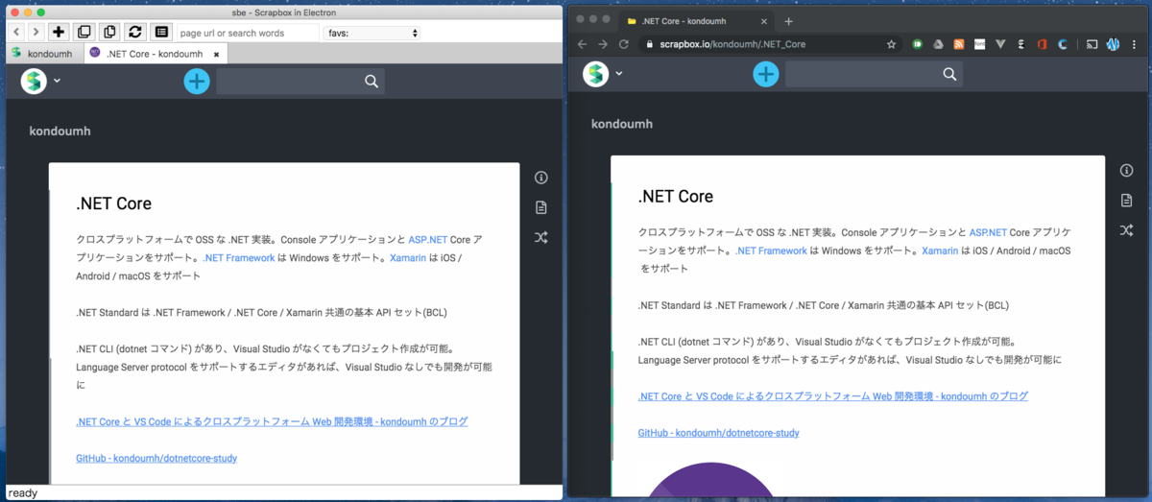The image size is (1152, 502).
Task: Click Chrome's forward arrow
Action: pos(602,44)
